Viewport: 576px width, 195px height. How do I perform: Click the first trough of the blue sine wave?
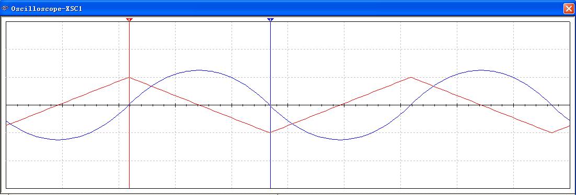pyautogui.click(x=59, y=140)
